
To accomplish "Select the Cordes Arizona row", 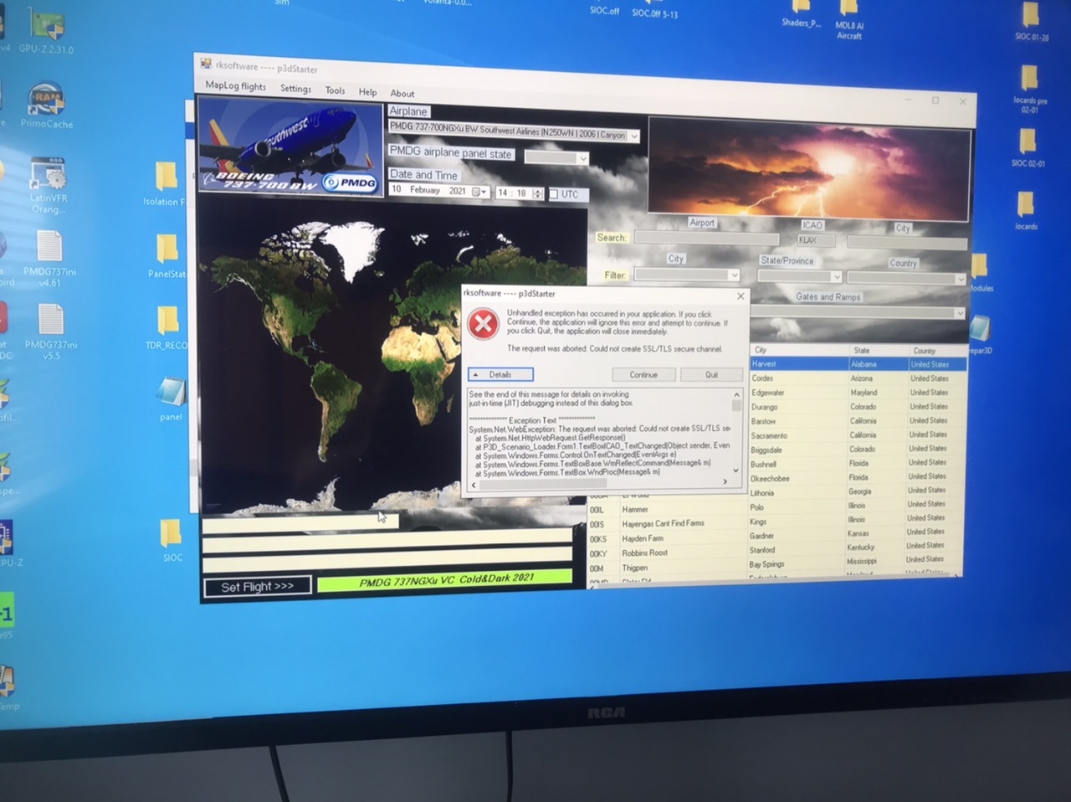I will [858, 378].
